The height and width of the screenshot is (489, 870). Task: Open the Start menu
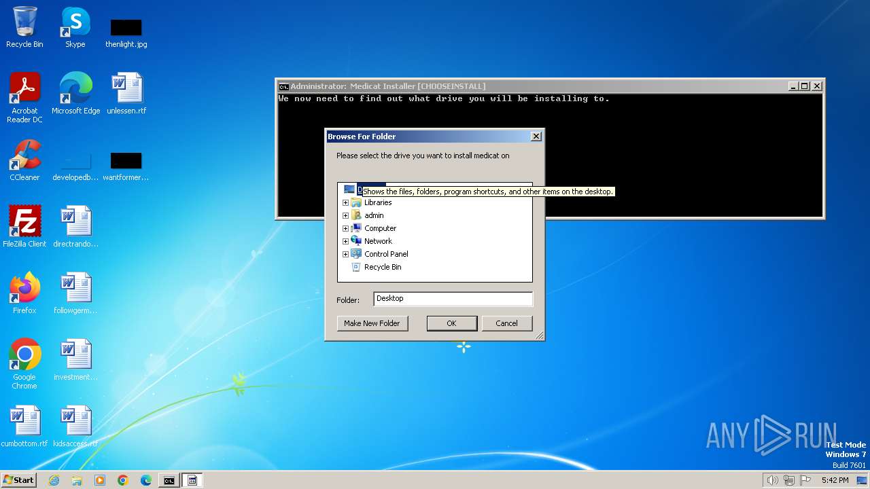click(x=19, y=480)
